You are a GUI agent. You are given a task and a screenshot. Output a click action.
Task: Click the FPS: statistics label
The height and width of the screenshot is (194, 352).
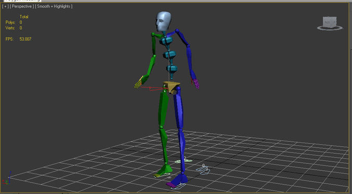[x=9, y=39]
